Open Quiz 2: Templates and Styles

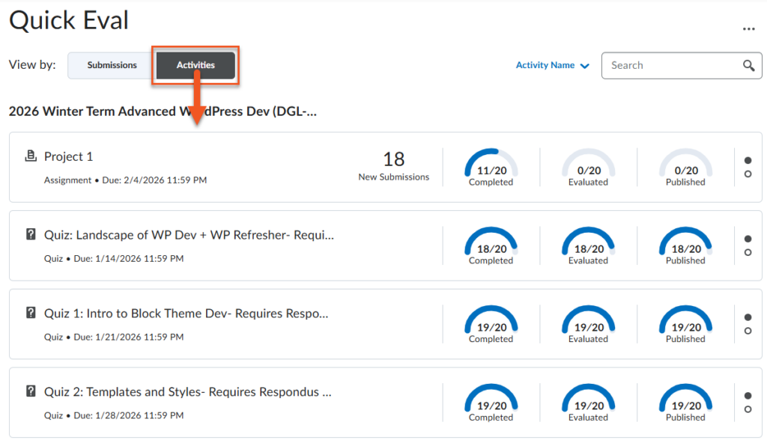188,392
